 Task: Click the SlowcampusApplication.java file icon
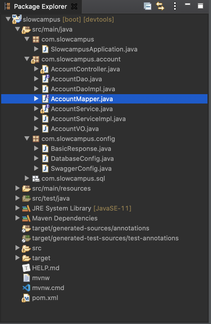45,49
